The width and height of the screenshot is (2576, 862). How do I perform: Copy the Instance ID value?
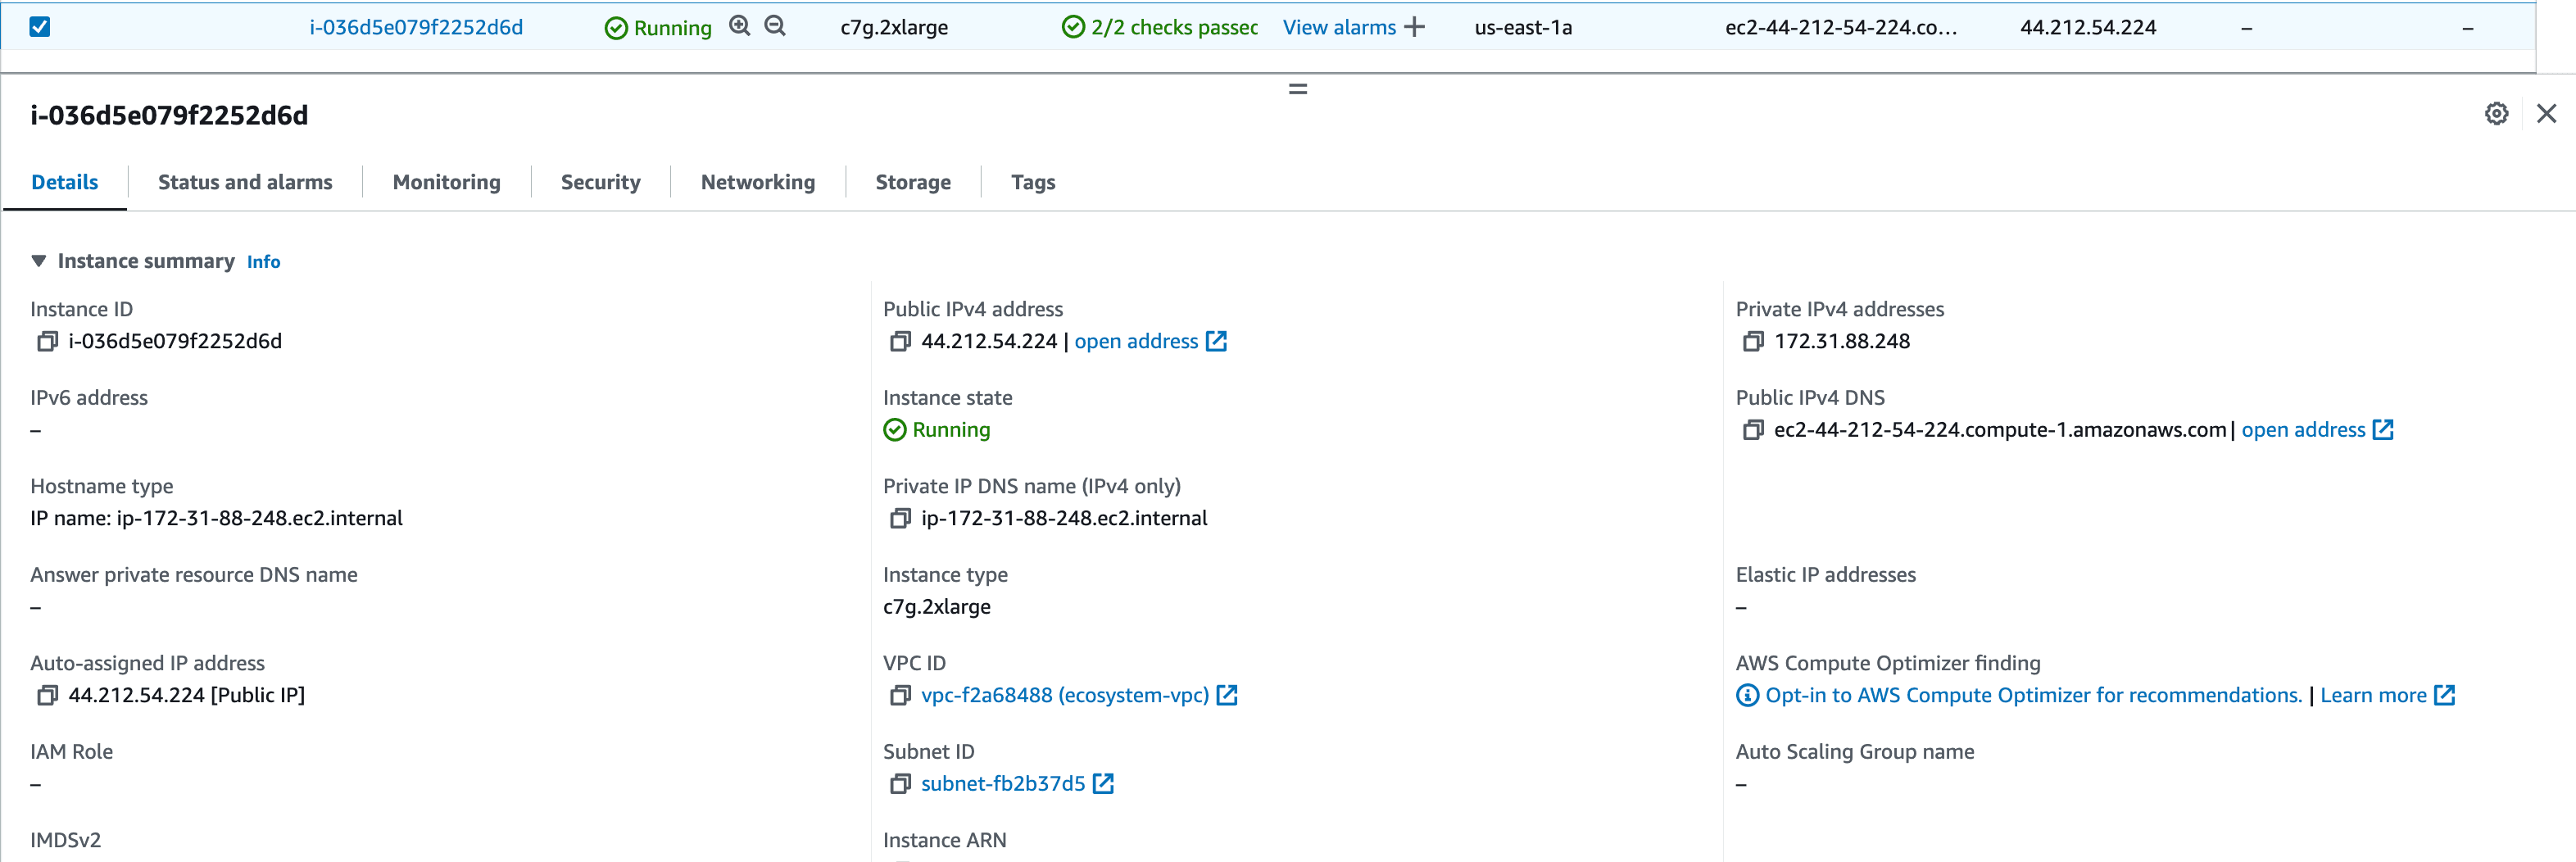[46, 342]
